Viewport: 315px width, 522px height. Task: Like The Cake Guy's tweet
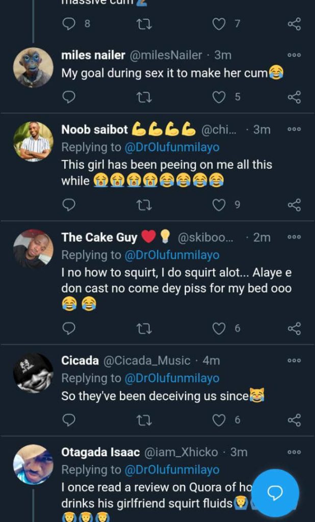point(219,329)
